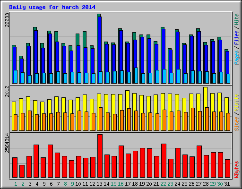The image size is (242, 189).
Task: Select the yellow Visits bar for day 17
Action: 127,99
